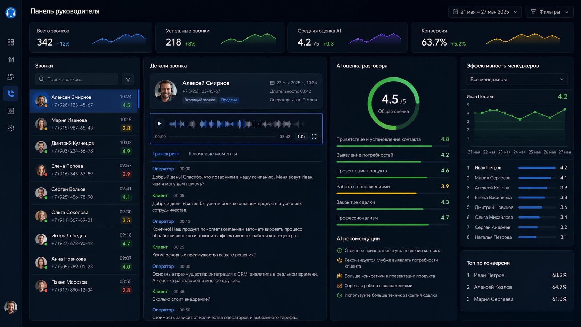Open the Конверсия stat card

point(492,38)
